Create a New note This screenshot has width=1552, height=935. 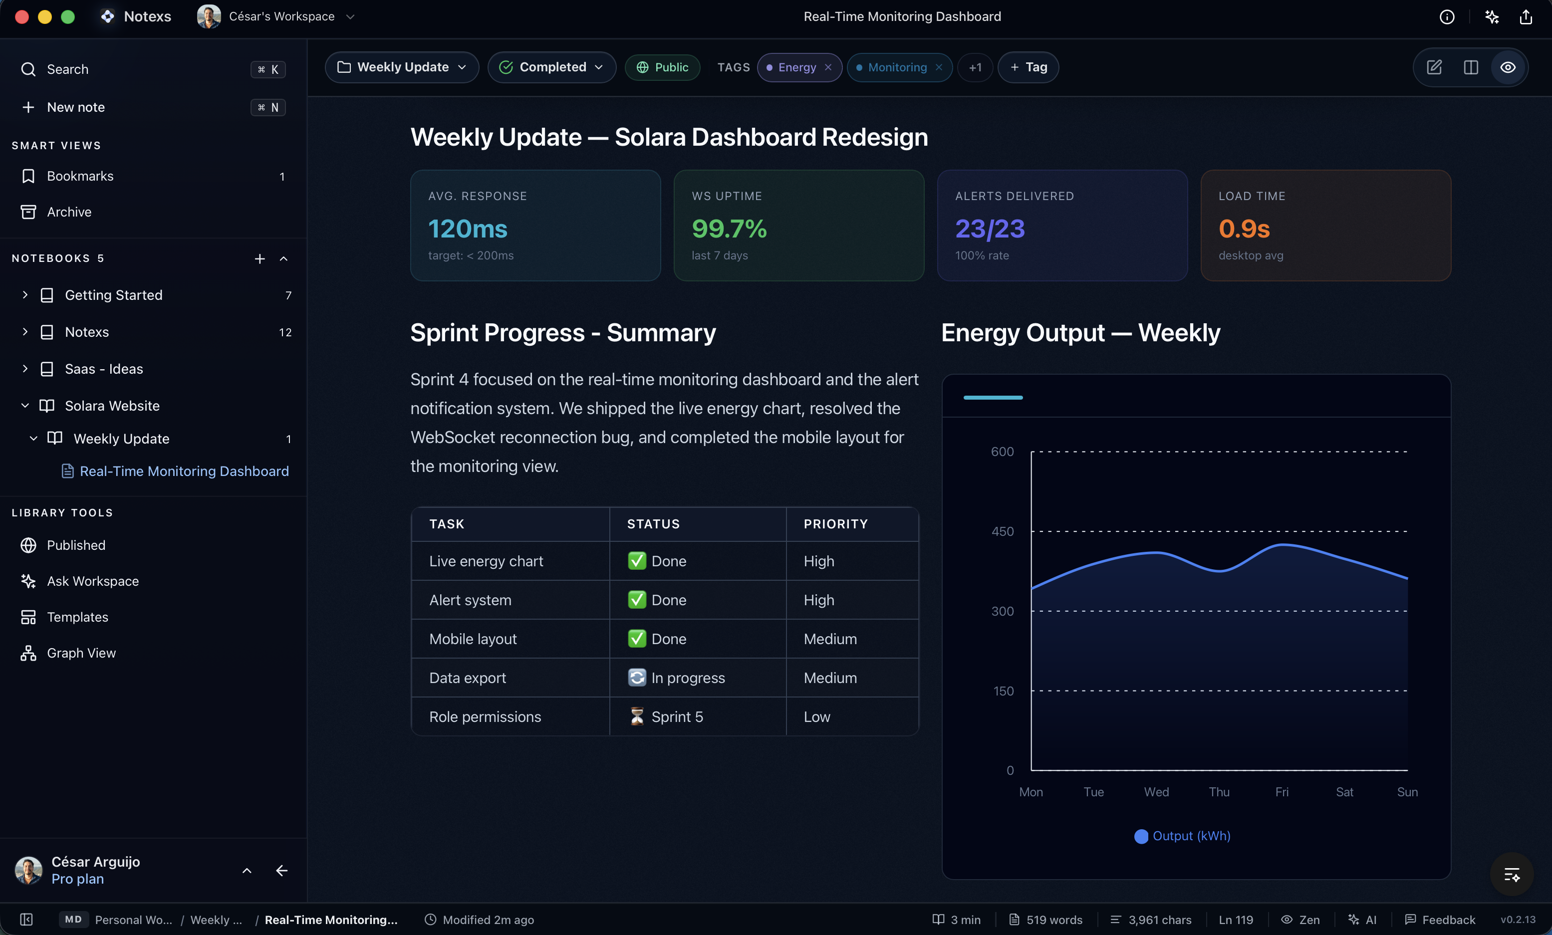(x=153, y=107)
